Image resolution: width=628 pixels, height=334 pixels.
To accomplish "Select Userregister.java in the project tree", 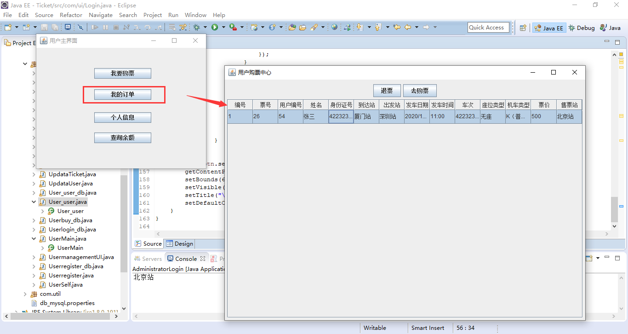I will coord(71,276).
